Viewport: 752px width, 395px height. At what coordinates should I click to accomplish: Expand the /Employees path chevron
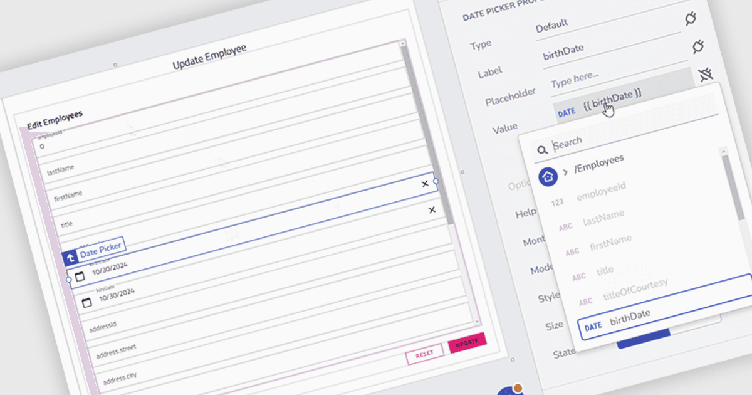click(565, 171)
